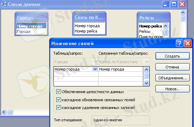Toggle Обеспечение целостности данных checkbox
Screen dimensions: 194x127
(58, 92)
